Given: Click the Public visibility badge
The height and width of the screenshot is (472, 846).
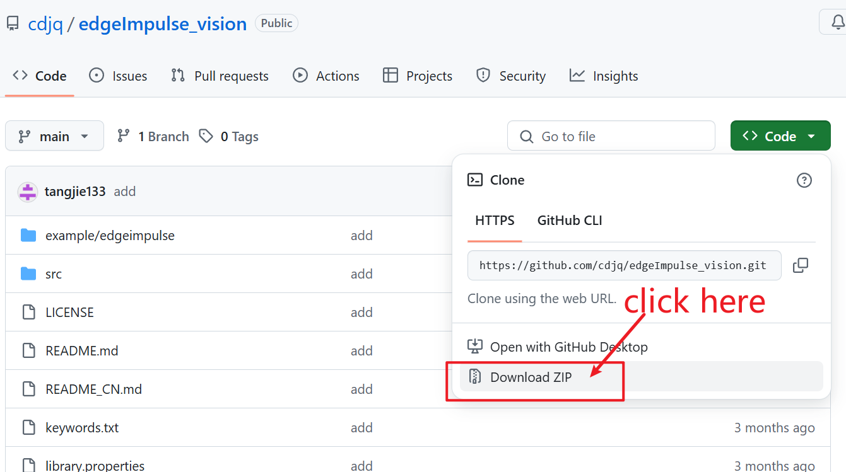Looking at the screenshot, I should click(276, 23).
